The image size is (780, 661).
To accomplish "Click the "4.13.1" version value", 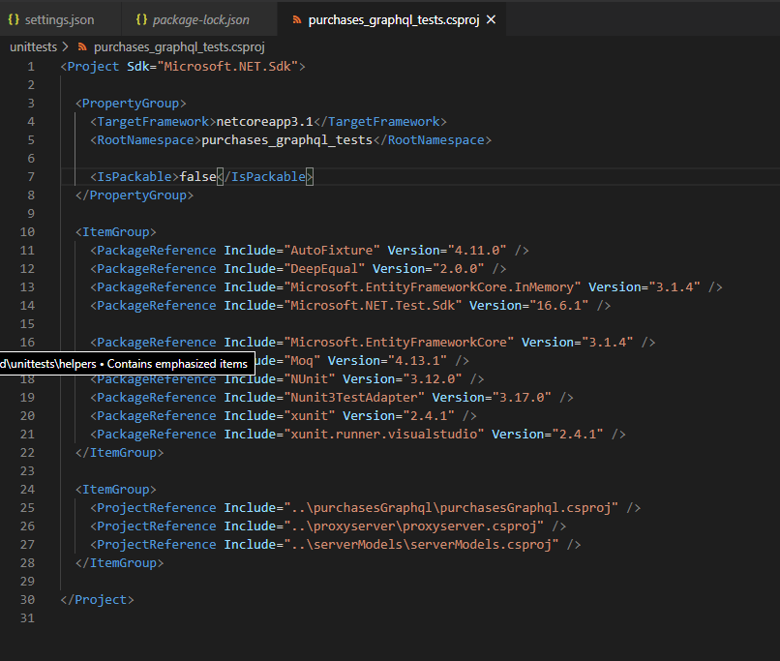I will pos(417,361).
